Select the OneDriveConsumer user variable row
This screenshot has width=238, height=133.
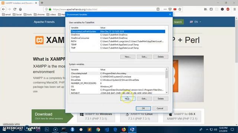118,38
